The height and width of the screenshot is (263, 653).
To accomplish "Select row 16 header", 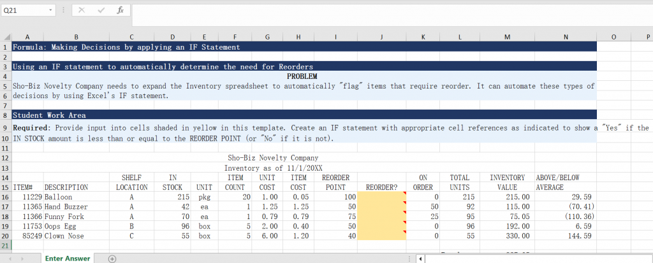I will [5, 197].
